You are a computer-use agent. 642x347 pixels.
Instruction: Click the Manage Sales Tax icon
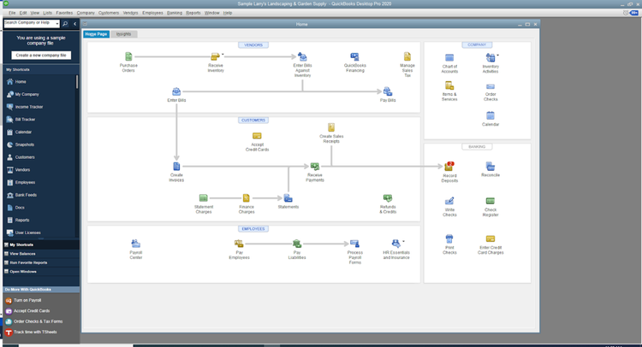click(407, 56)
